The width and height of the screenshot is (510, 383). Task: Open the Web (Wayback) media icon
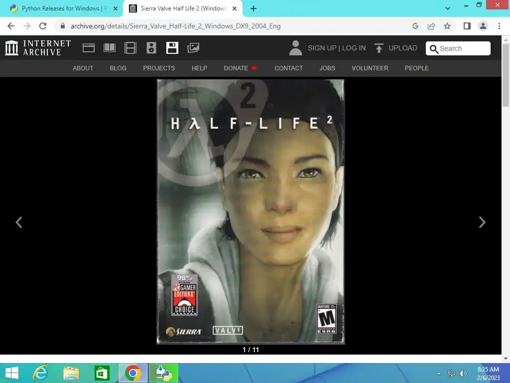pos(89,48)
